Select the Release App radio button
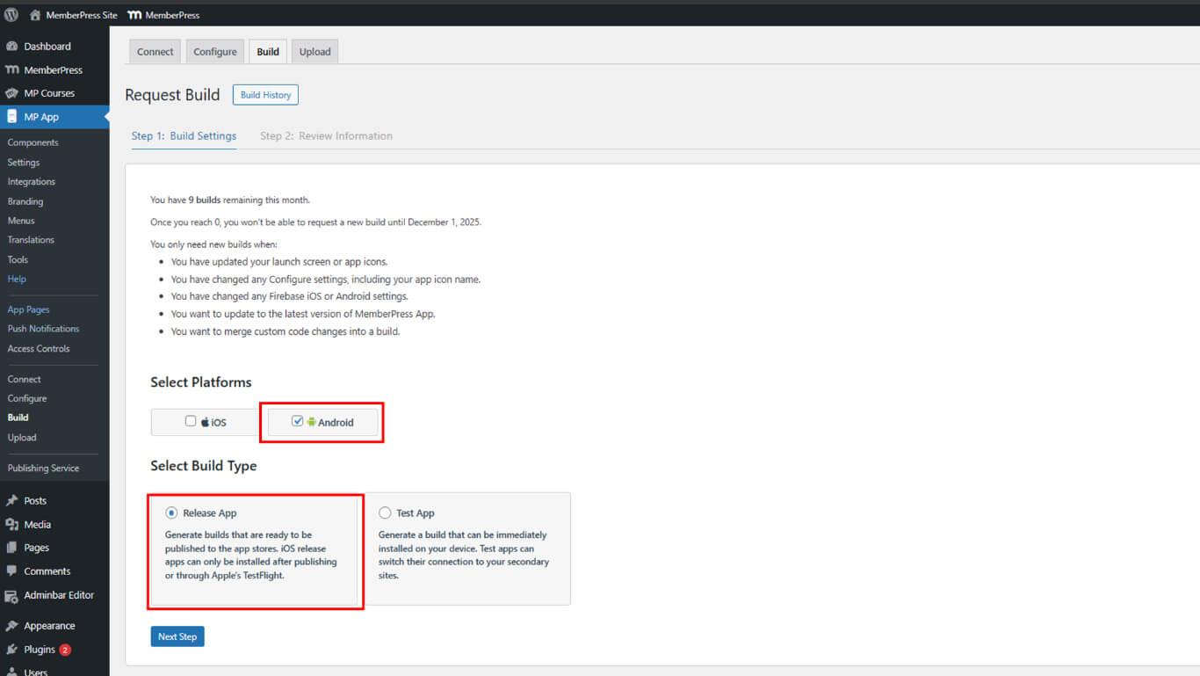The image size is (1200, 676). (171, 513)
